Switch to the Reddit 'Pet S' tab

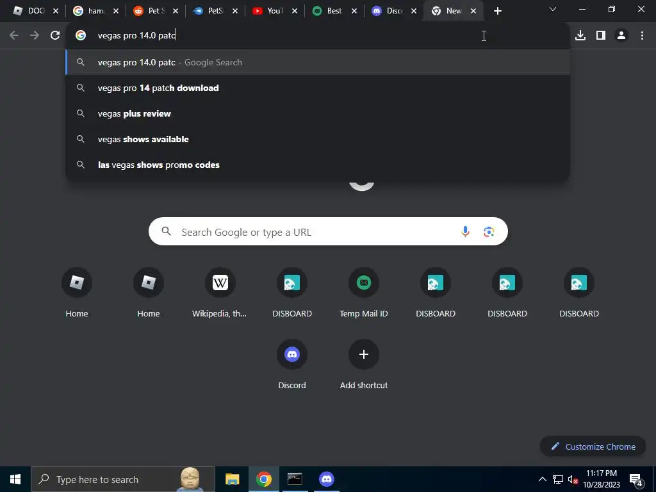tap(156, 11)
